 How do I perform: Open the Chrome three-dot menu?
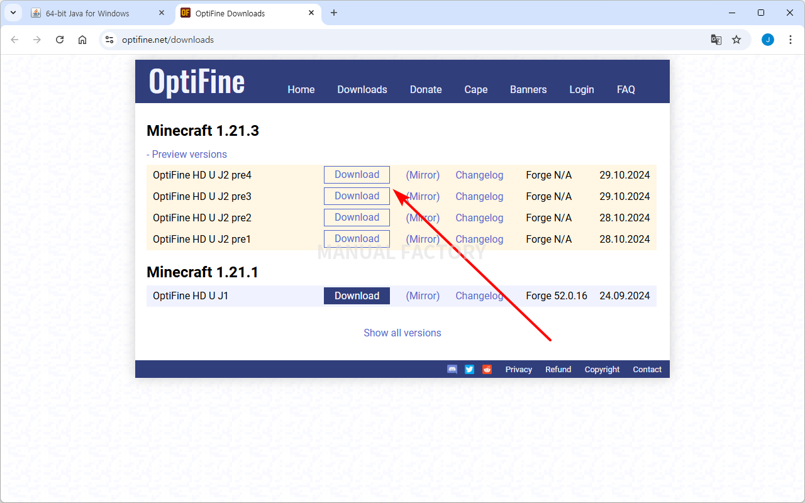[791, 40]
